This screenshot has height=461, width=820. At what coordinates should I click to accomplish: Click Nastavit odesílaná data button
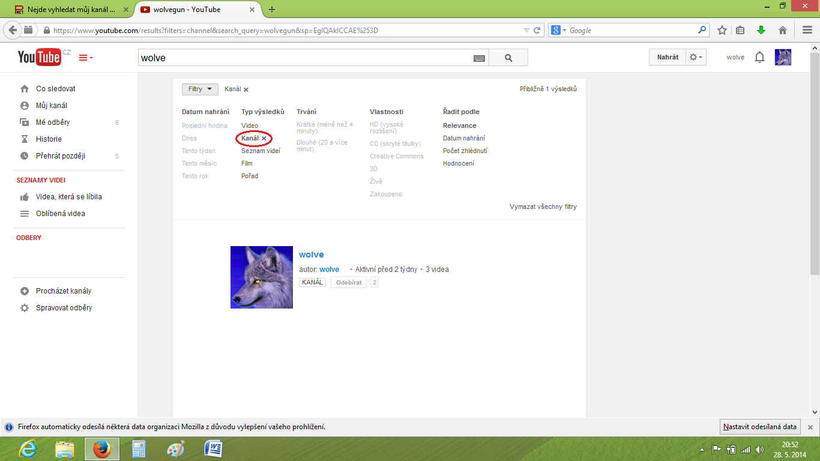point(760,427)
